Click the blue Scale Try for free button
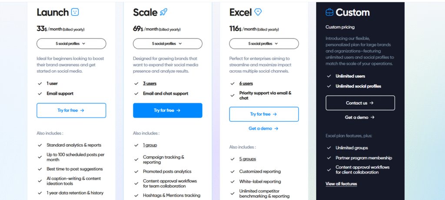This screenshot has width=445, height=200. coord(168,111)
